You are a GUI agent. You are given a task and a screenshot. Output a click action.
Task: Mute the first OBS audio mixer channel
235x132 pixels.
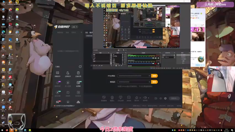pos(156,58)
